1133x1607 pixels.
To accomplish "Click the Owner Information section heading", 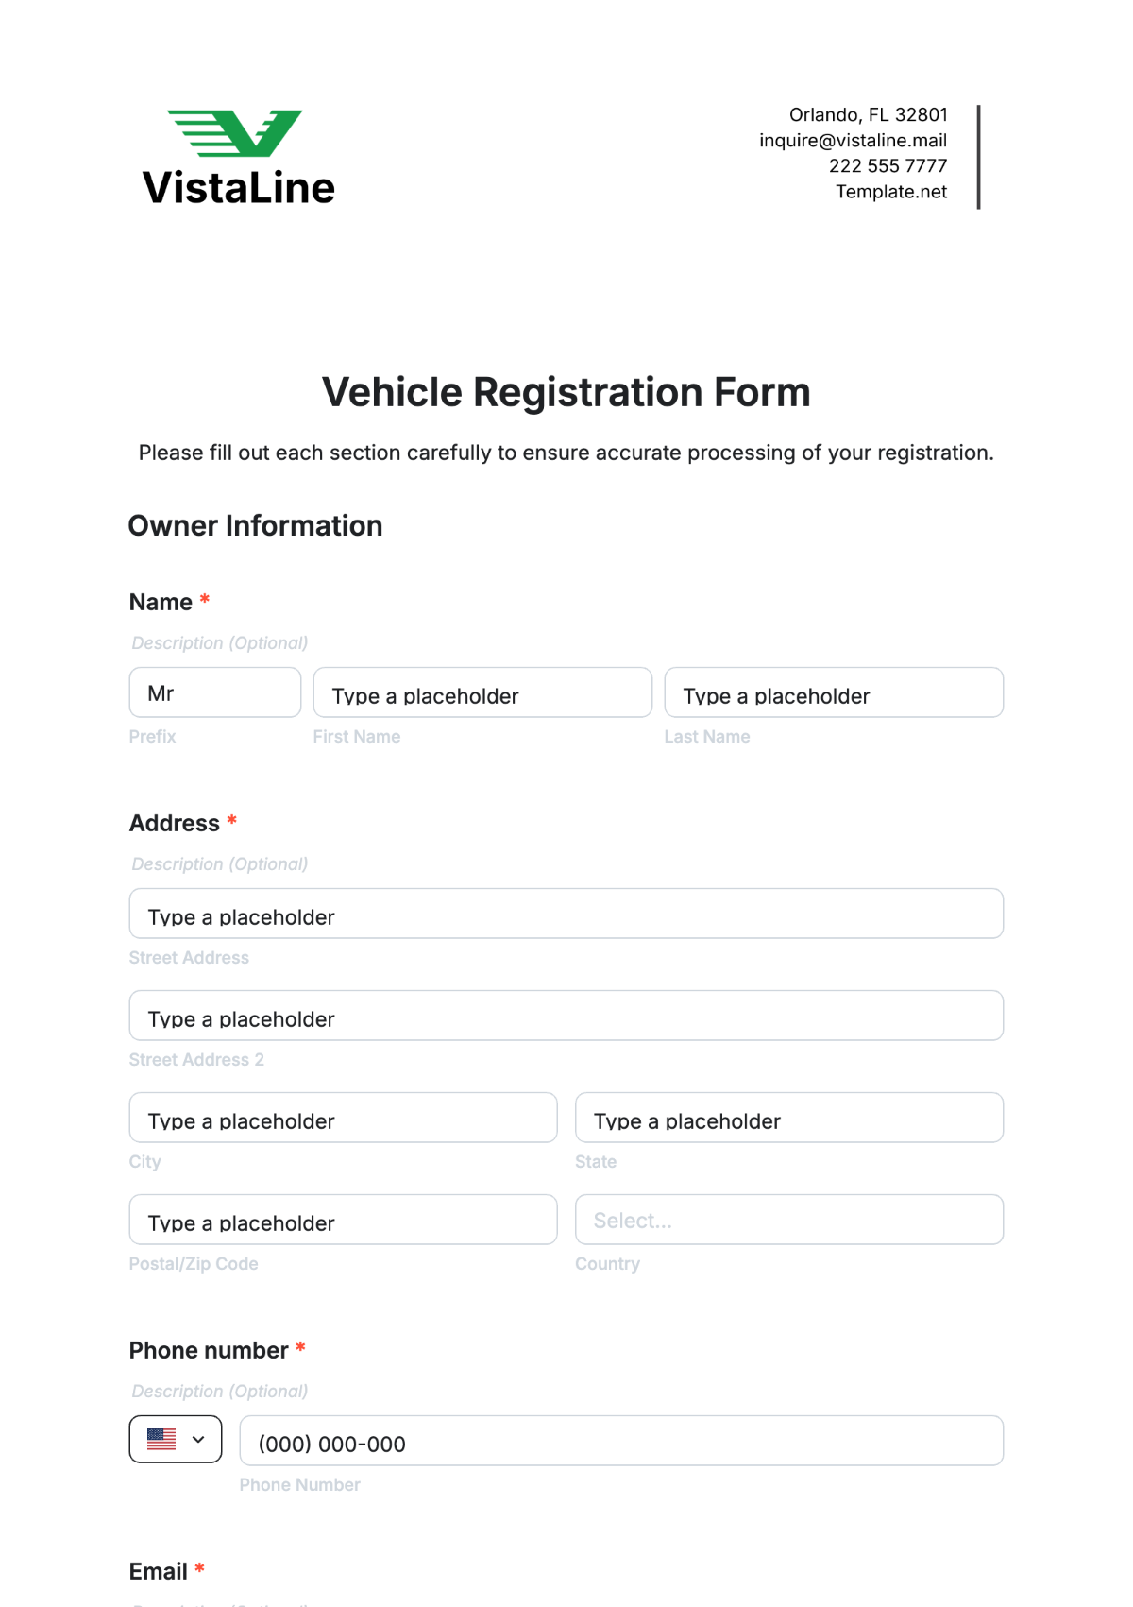I will pos(255,526).
